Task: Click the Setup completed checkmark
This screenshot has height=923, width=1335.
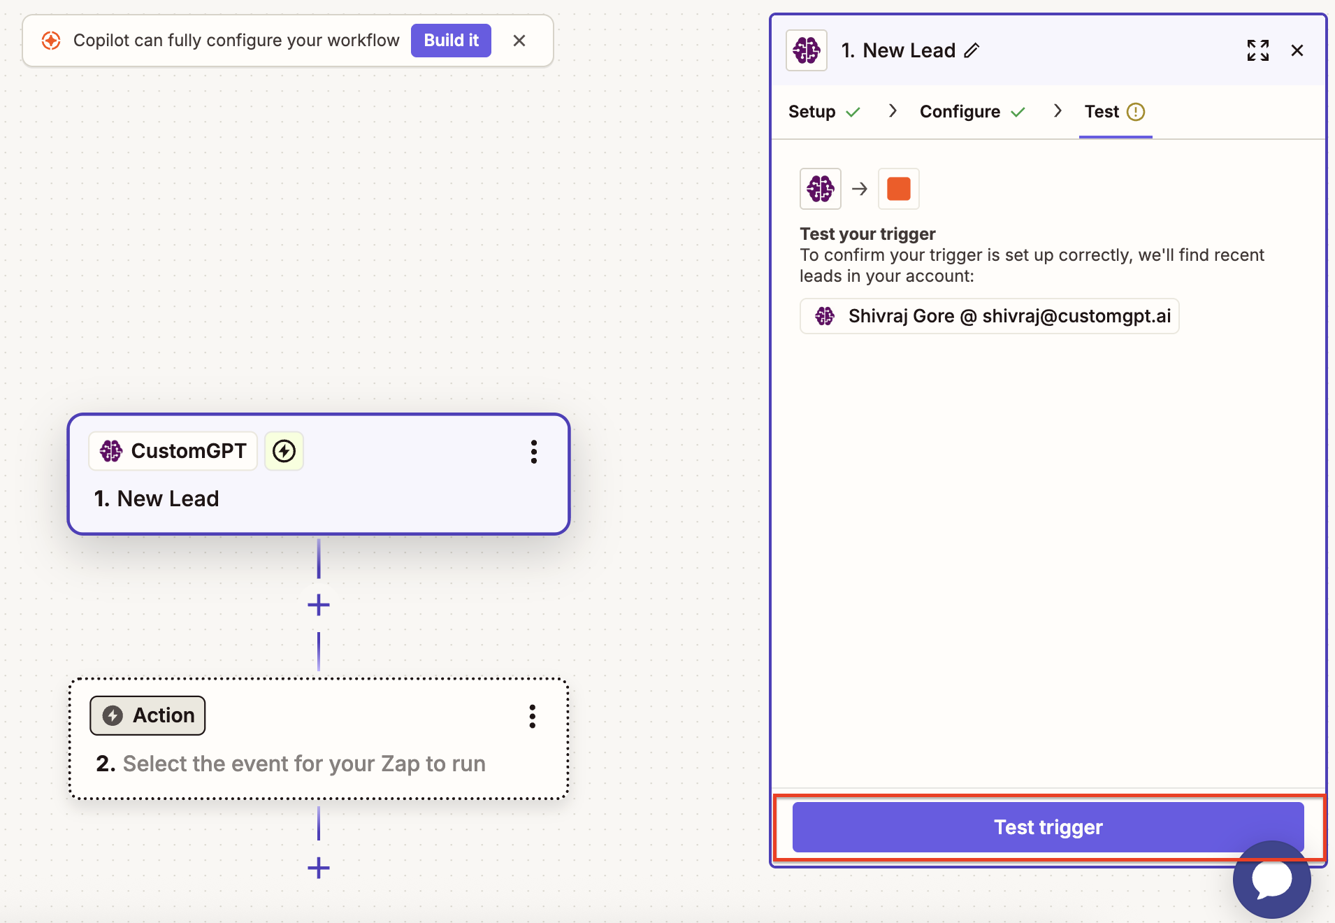Action: coord(853,112)
